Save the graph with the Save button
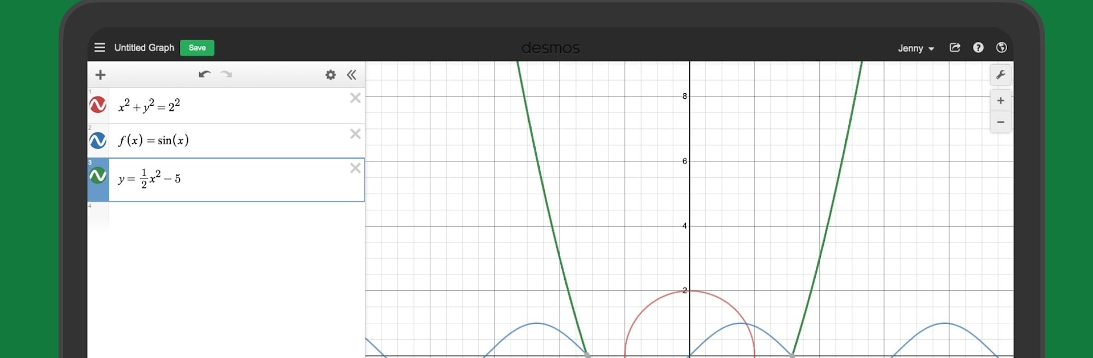1093x358 pixels. 197,48
